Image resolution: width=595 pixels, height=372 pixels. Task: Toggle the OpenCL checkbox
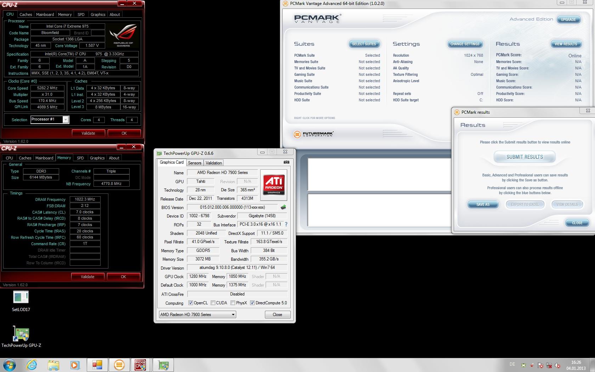[x=191, y=303]
